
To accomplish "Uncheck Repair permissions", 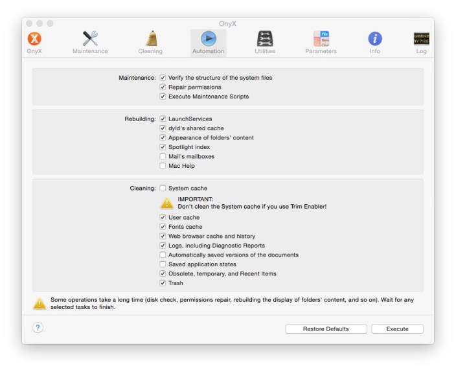I will click(x=163, y=87).
